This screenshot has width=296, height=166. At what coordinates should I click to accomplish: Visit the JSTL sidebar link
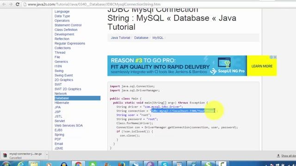coord(58,116)
